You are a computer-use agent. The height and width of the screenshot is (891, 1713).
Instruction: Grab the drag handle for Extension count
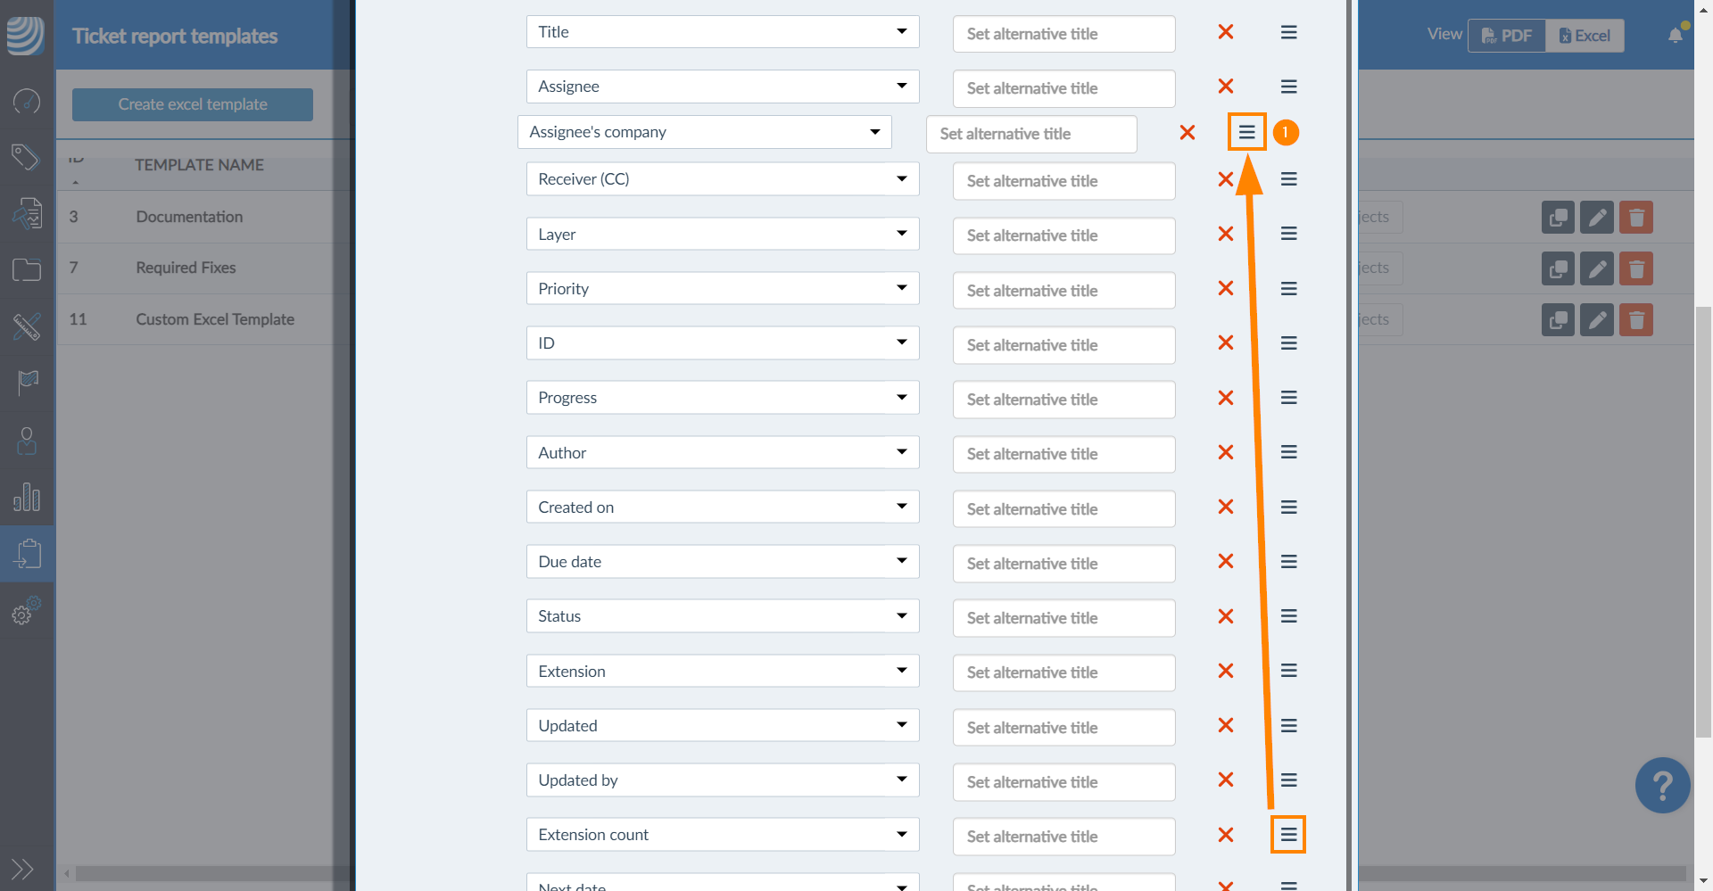1288,835
